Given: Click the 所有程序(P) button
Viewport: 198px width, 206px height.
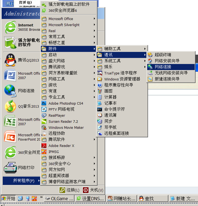Looking at the screenshot, I should (21, 181).
